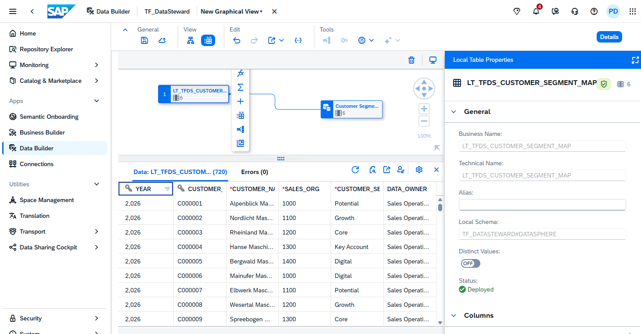641x334 pixels.
Task: Expand the Monitoring menu chevron
Action: (97, 65)
